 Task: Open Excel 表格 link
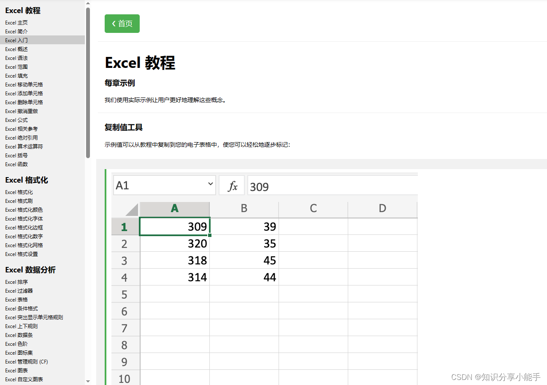pos(16,300)
